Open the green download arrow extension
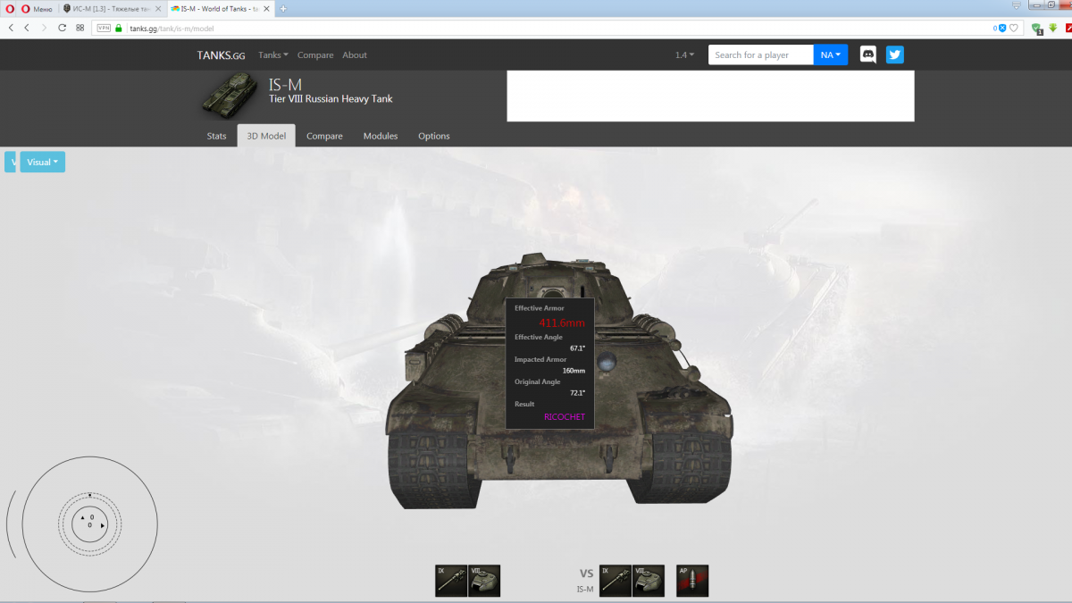Screen dimensions: 1072x603 point(1052,28)
